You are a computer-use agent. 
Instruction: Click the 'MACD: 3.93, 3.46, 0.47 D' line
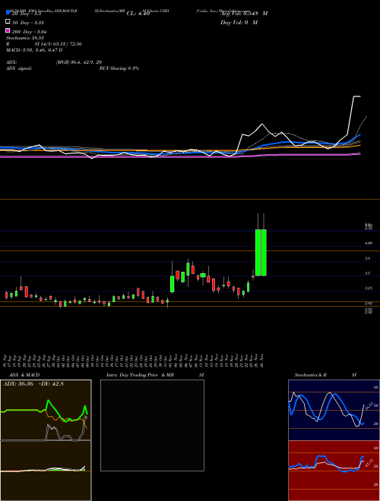click(34, 50)
